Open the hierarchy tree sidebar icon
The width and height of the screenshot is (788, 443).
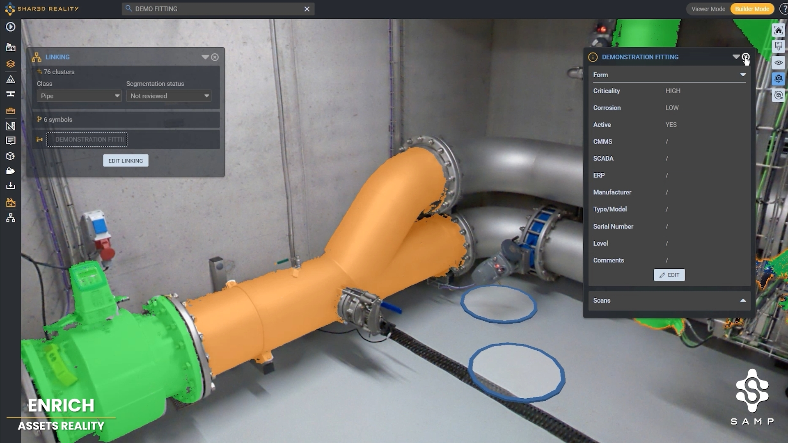pos(11,218)
